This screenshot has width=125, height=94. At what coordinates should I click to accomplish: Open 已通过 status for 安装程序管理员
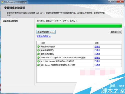tap(97, 50)
